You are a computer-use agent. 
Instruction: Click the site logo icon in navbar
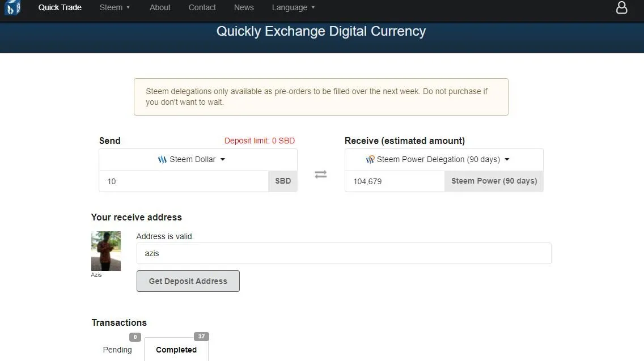(12, 7)
